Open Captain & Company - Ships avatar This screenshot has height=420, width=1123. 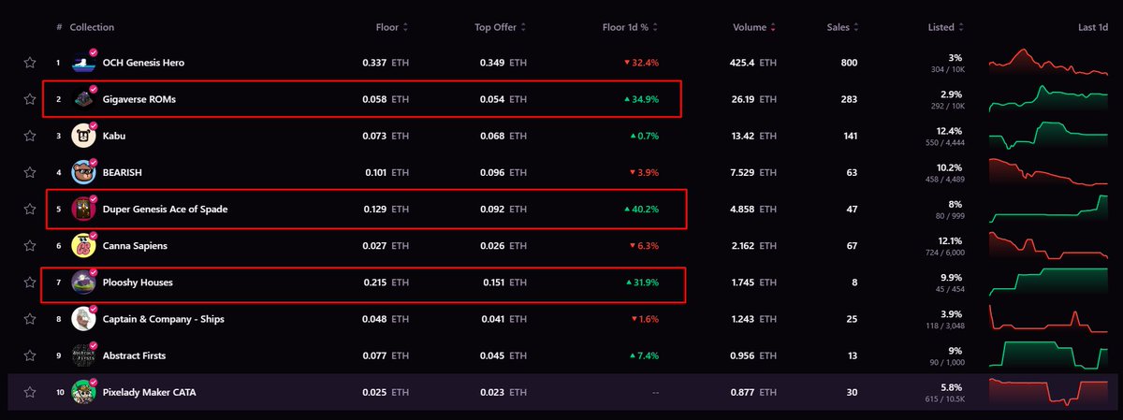84,319
